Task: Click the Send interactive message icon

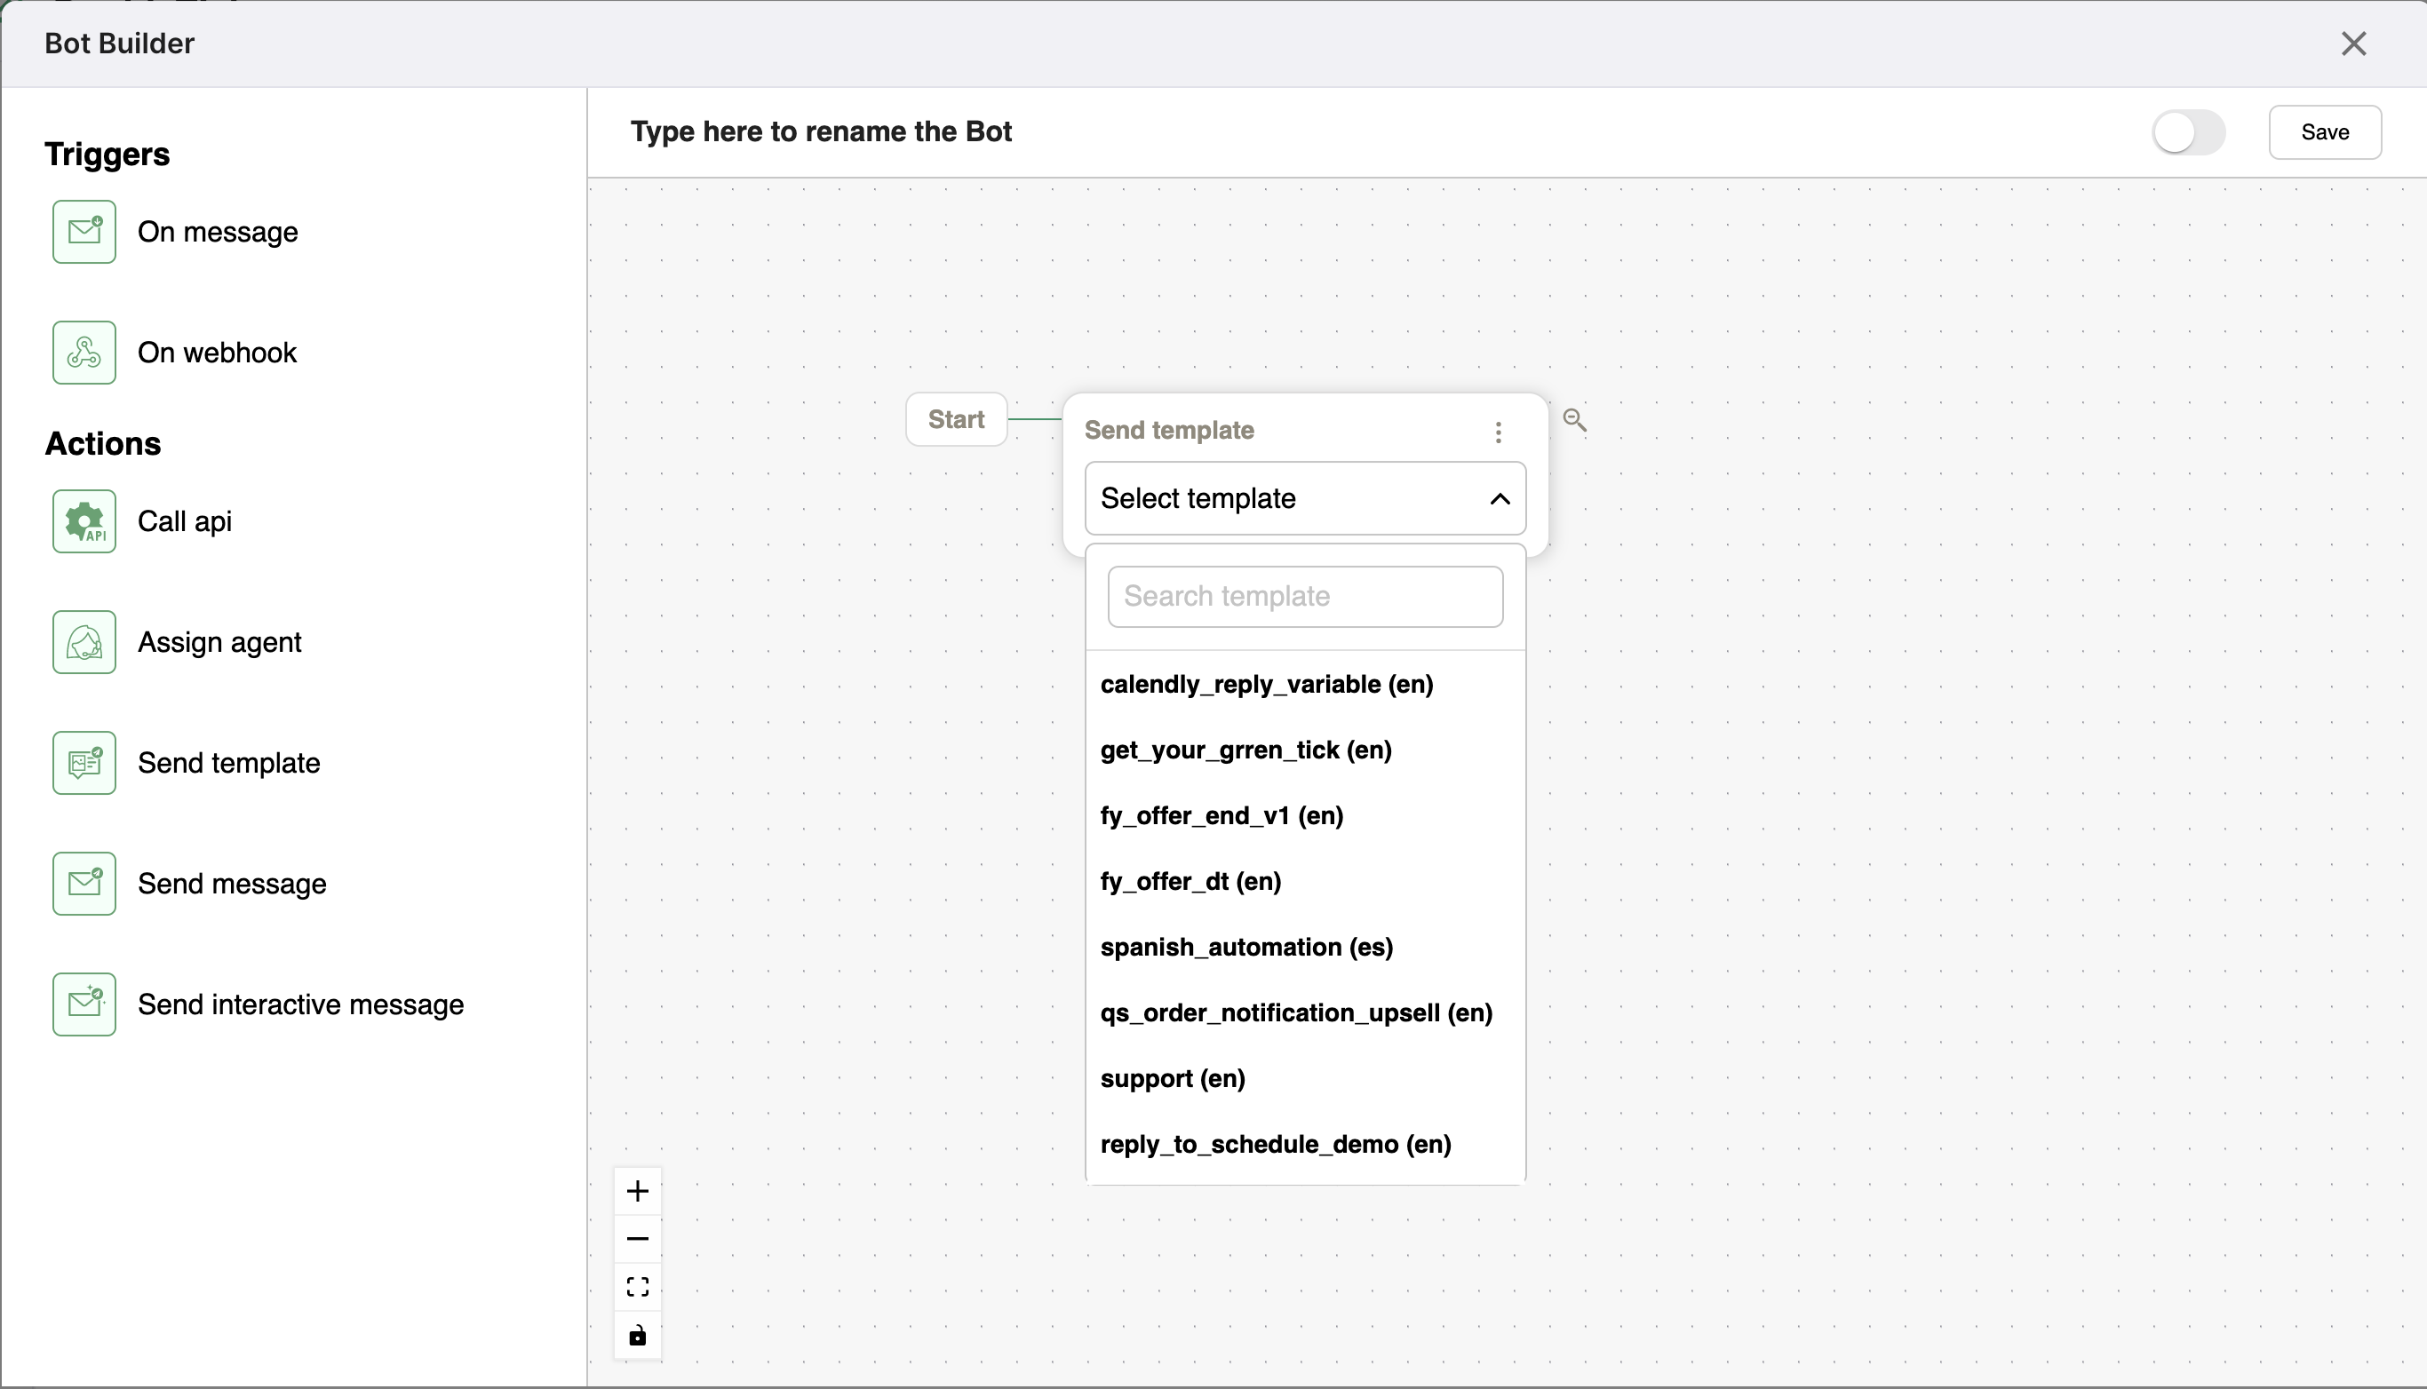Action: click(x=84, y=1003)
